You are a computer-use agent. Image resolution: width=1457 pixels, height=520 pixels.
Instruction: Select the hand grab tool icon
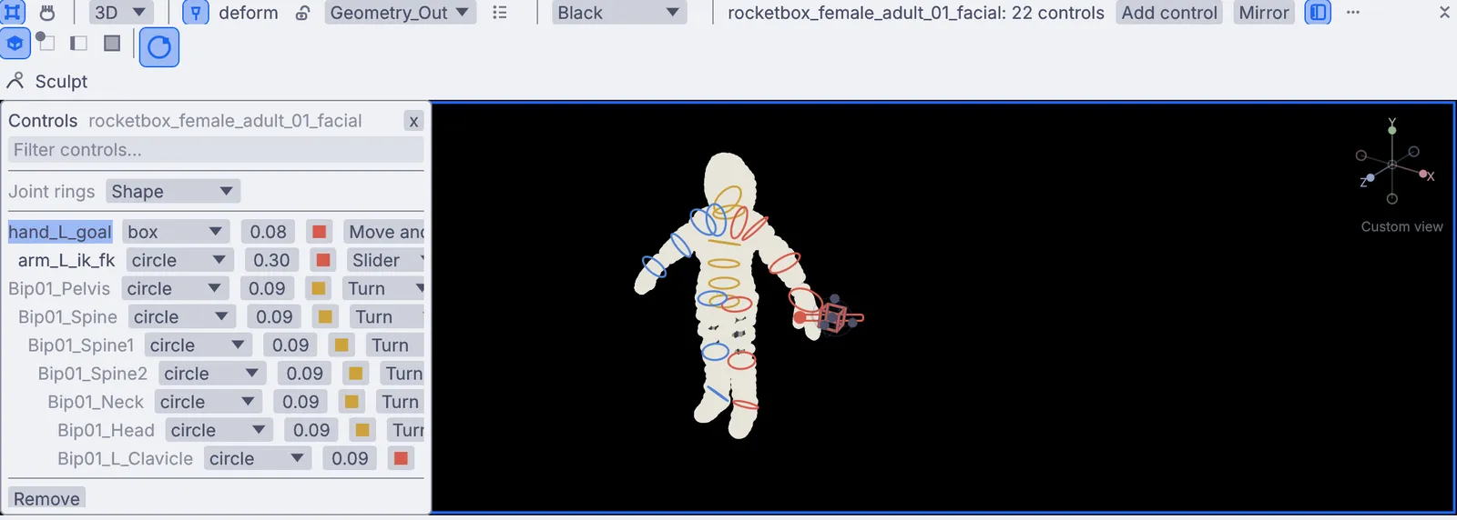tap(47, 13)
